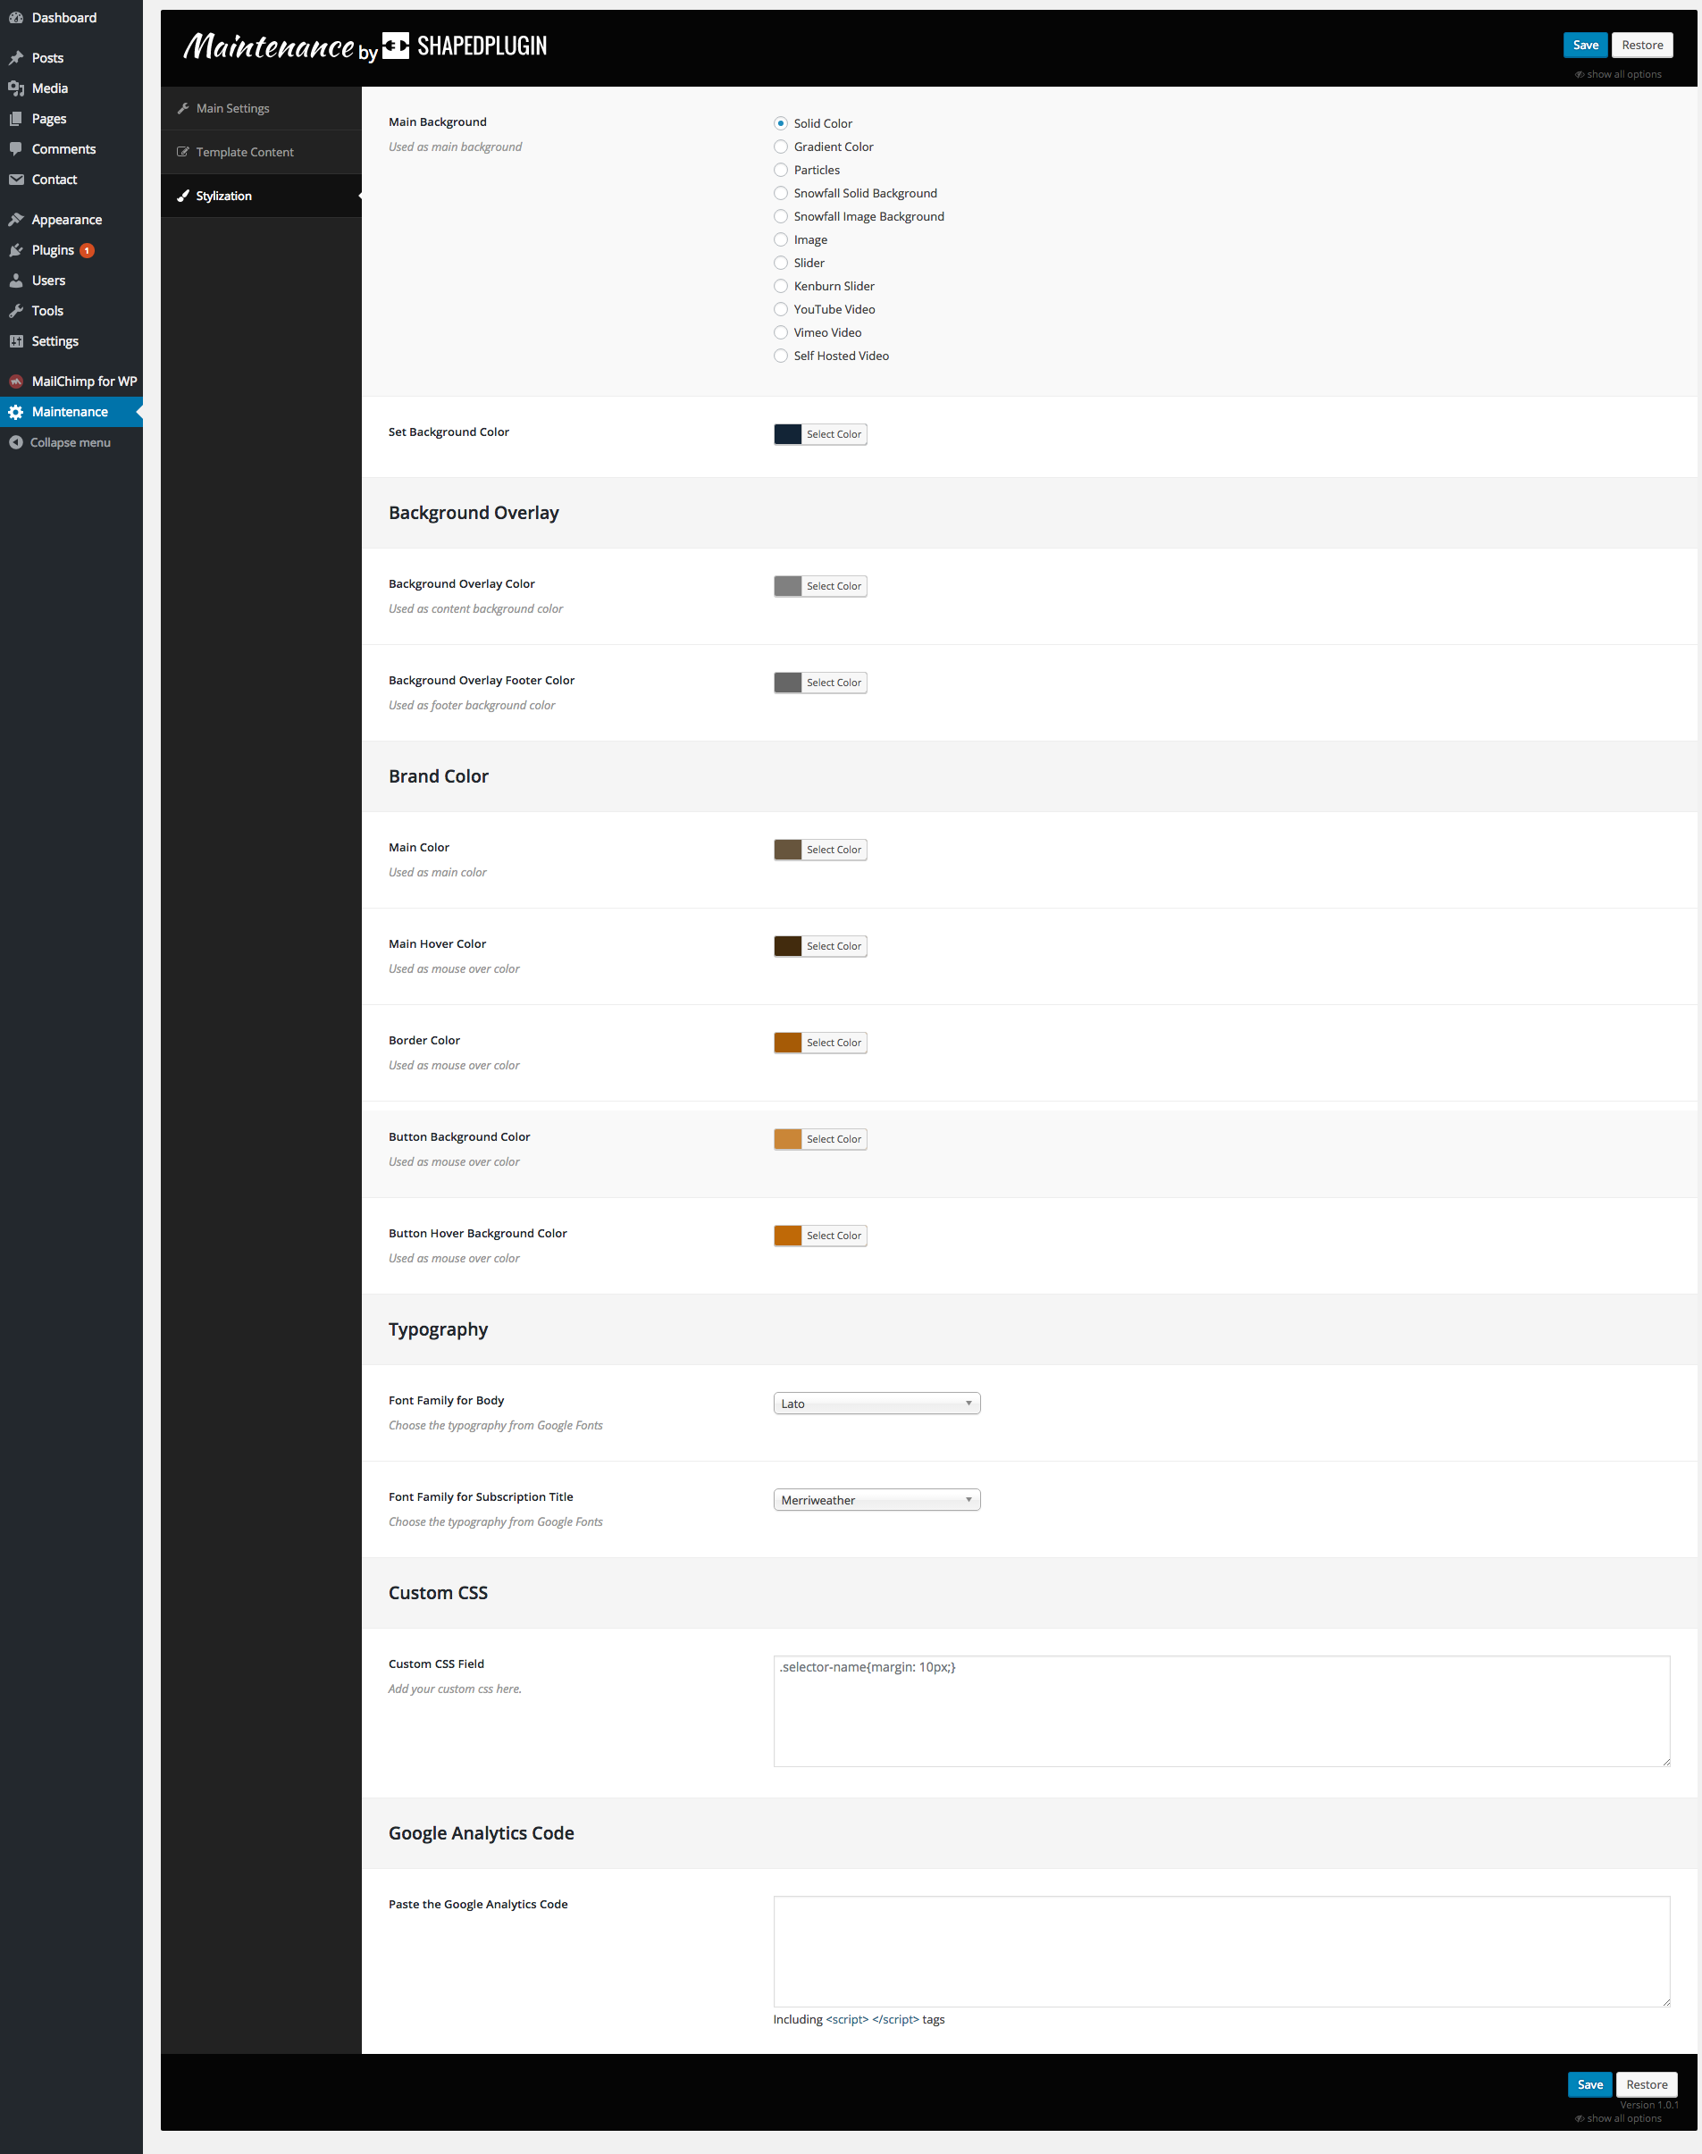Click the Contact envelope icon
This screenshot has height=2154, width=1702.
click(16, 180)
